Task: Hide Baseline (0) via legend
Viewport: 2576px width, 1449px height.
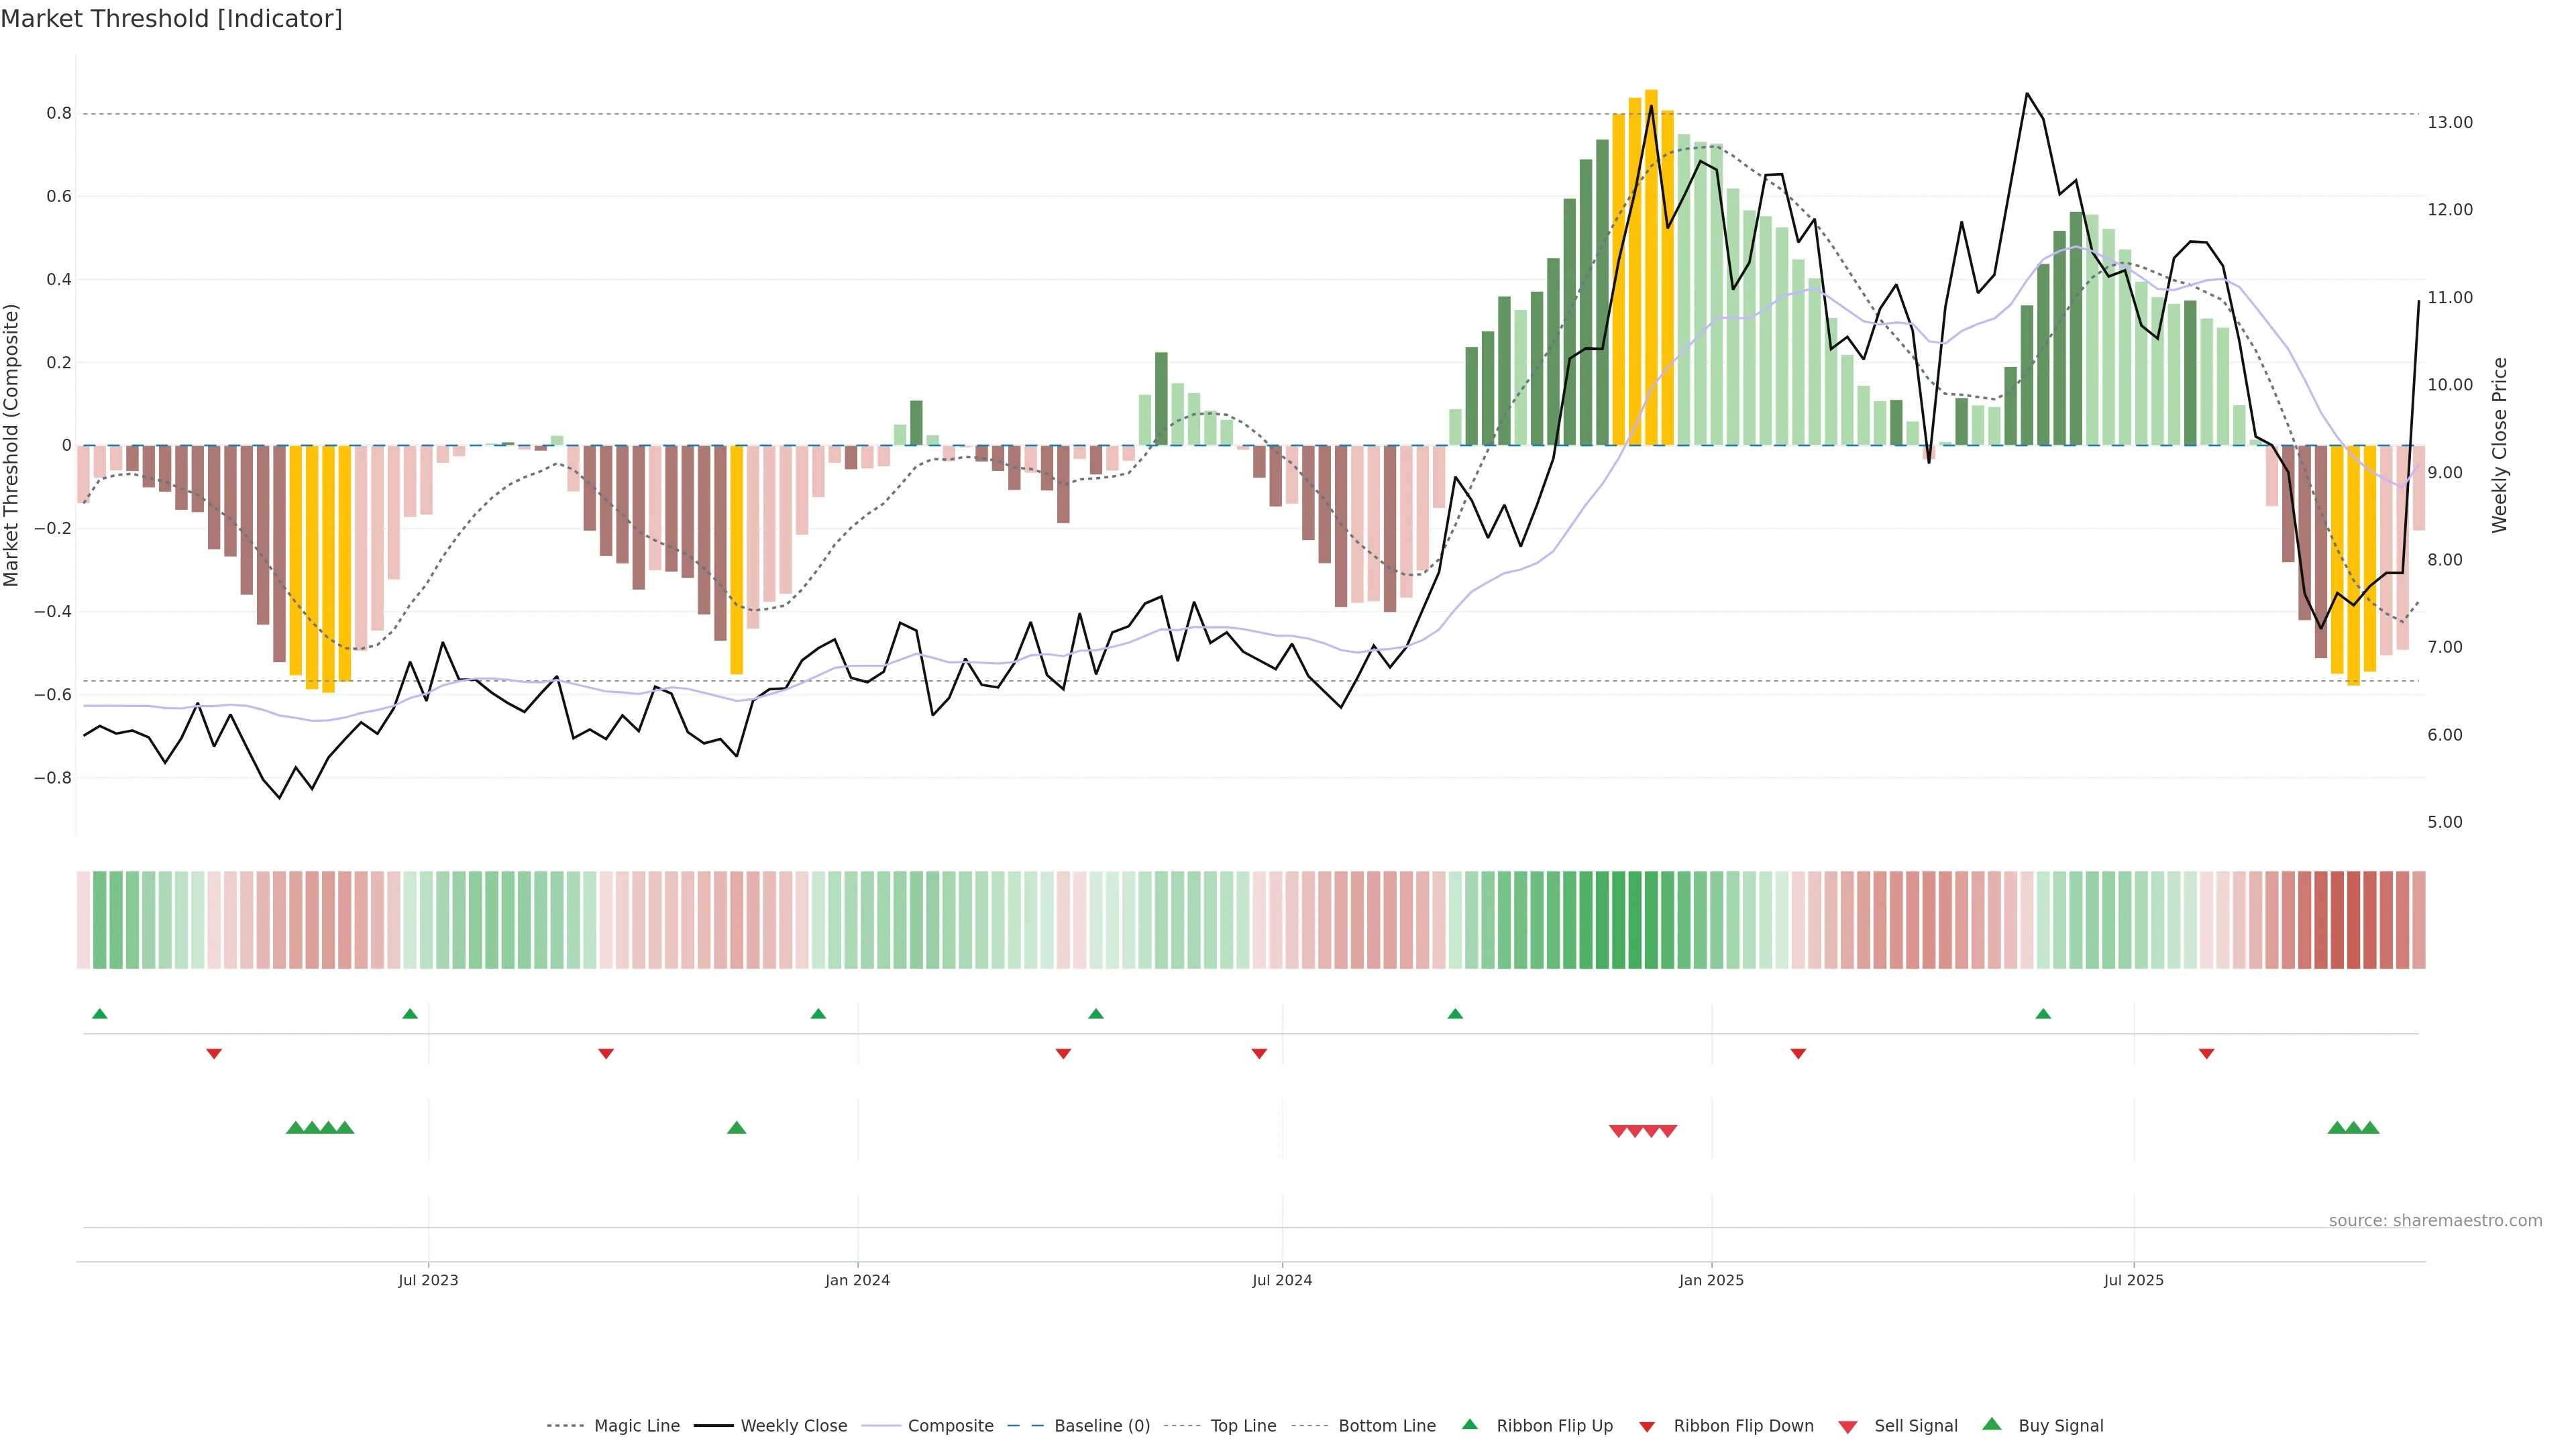Action: (1101, 1426)
